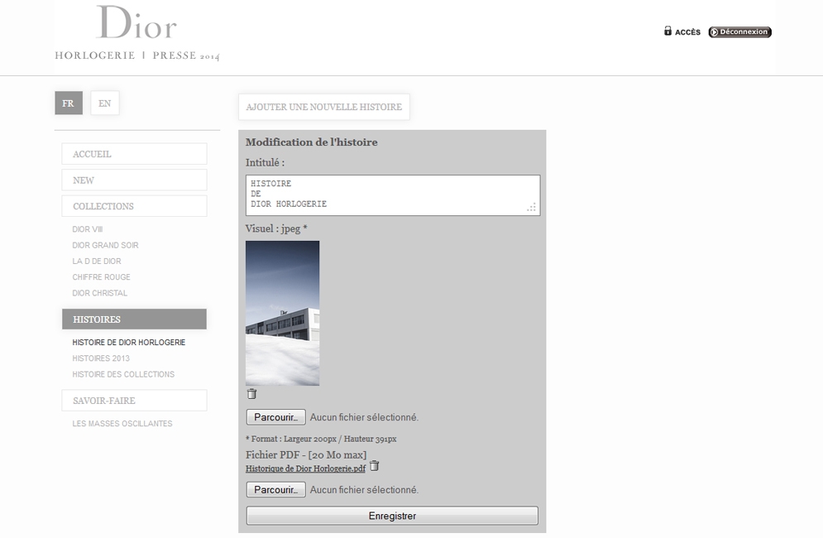Viewport: 823px width, 538px height.
Task: Open DIOR CHRISTAL collection
Action: pyautogui.click(x=100, y=293)
